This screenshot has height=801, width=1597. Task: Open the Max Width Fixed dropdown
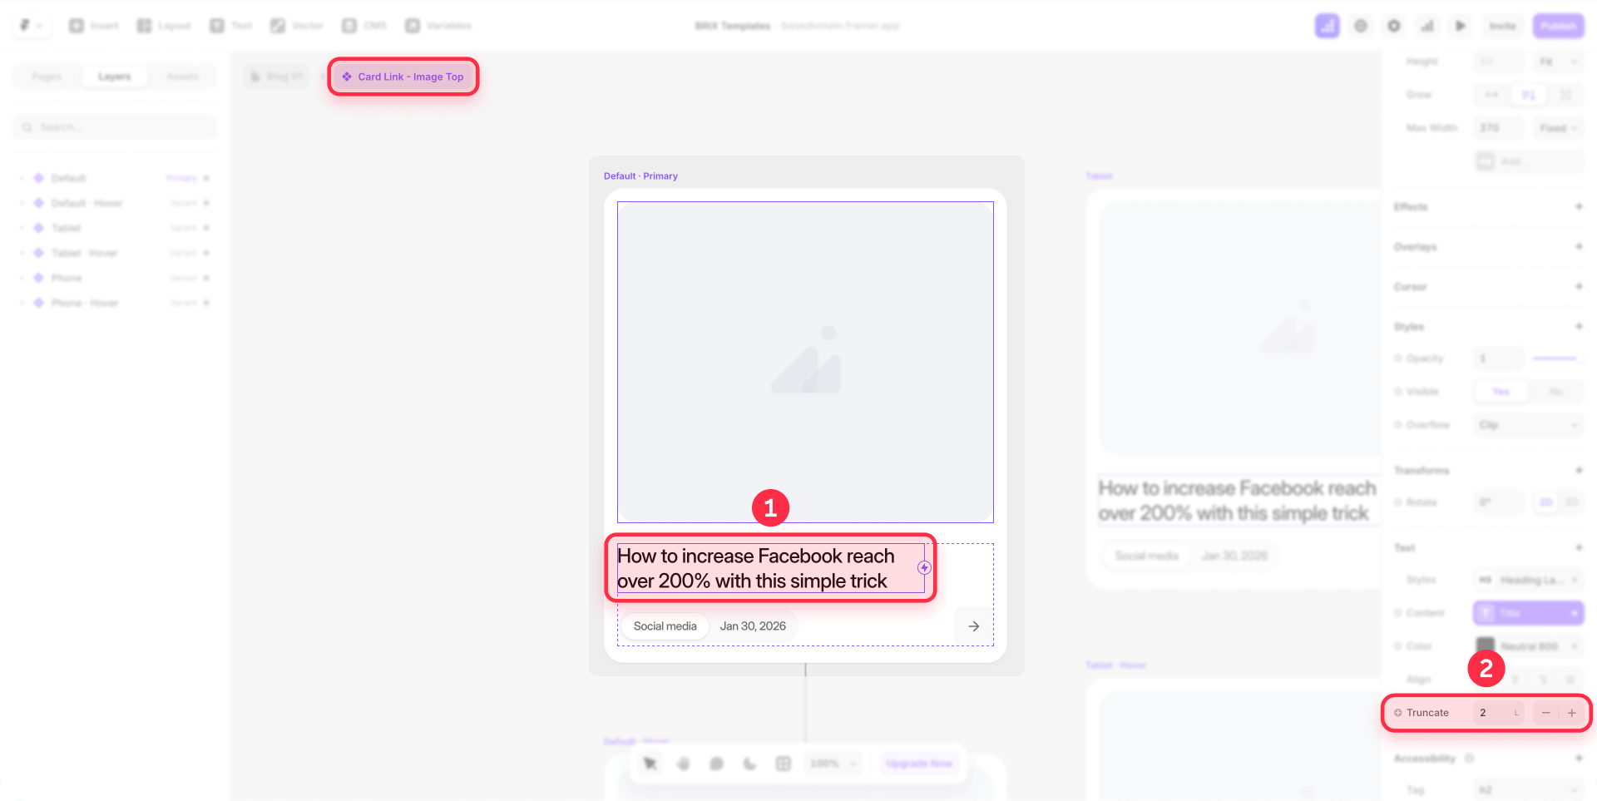click(x=1558, y=128)
